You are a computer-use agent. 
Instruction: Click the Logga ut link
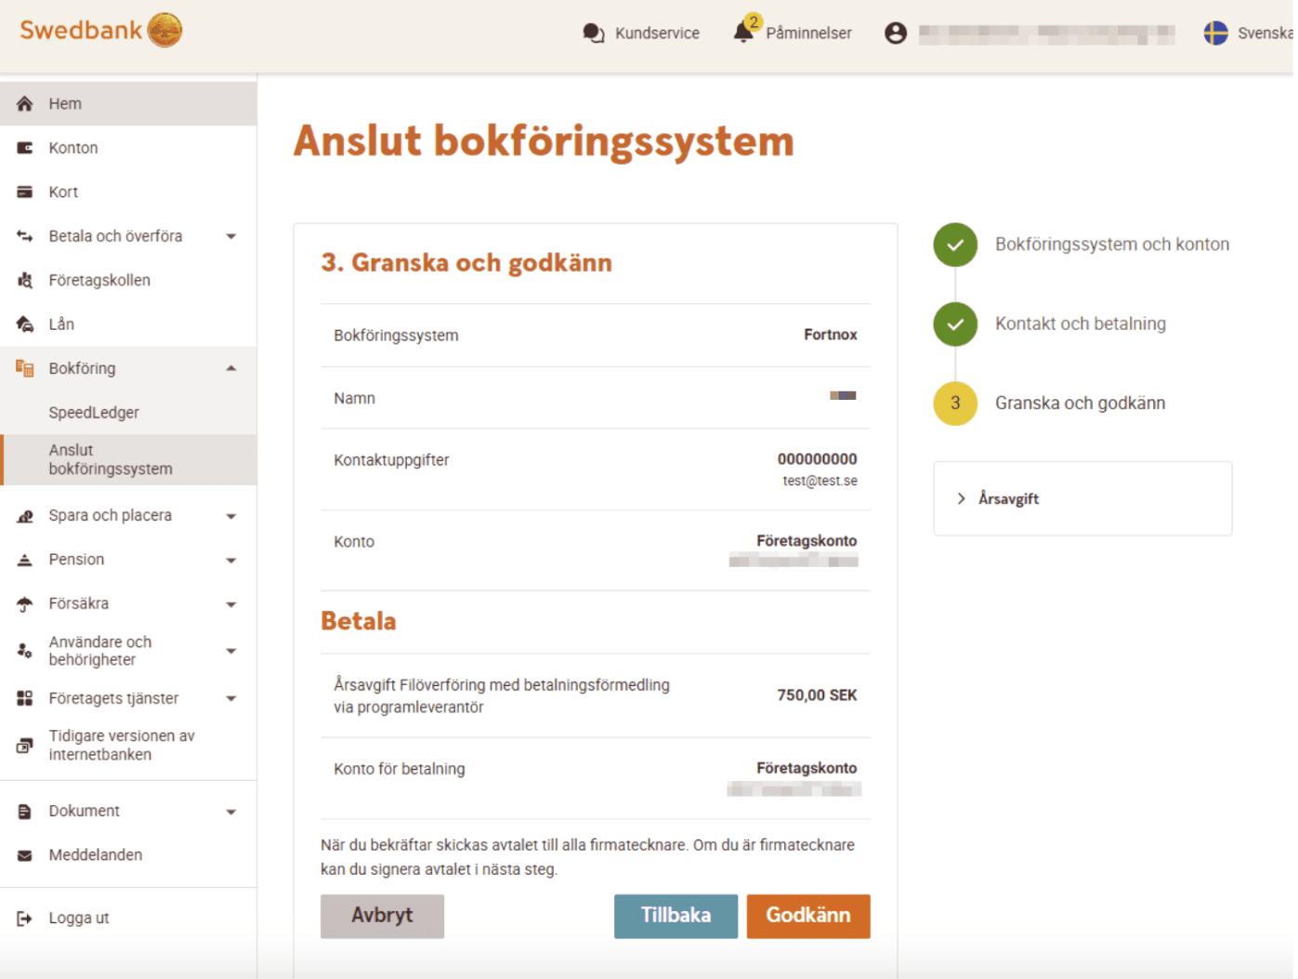(x=79, y=919)
